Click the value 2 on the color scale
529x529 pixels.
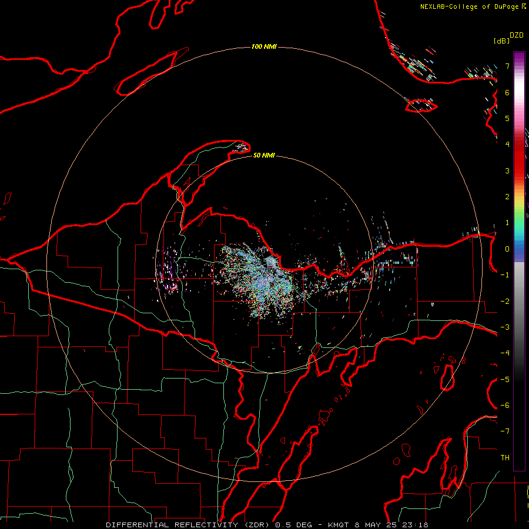(507, 197)
